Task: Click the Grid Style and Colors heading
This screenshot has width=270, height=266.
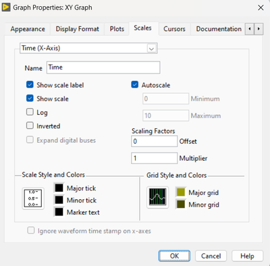Action: click(x=176, y=175)
